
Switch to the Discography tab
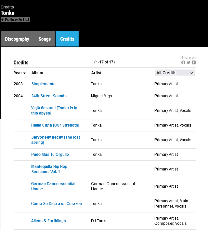point(17,39)
